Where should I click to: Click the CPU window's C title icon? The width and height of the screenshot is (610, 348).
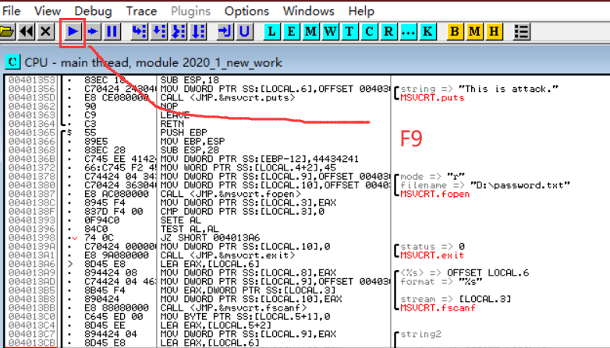pyautogui.click(x=12, y=62)
